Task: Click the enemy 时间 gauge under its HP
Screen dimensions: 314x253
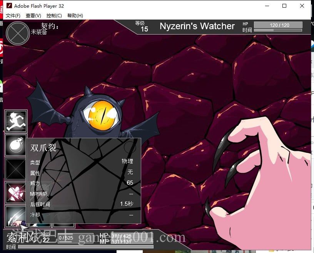Action: pos(278,30)
